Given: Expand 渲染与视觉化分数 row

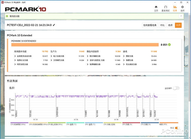Looking at the screenshot, I should click(88, 60).
